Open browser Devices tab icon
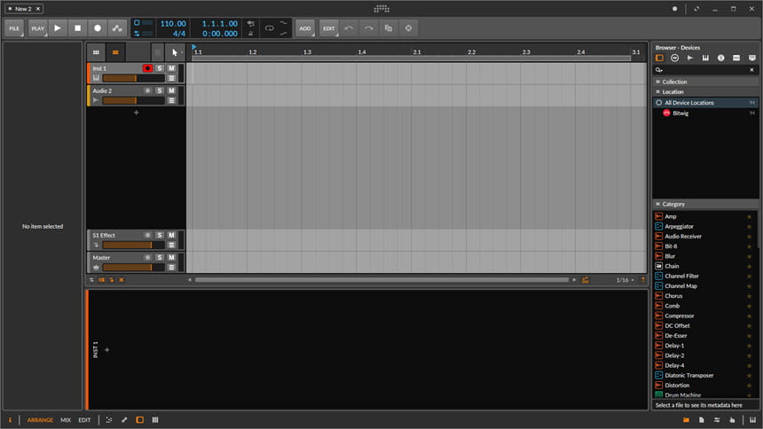 pos(659,58)
